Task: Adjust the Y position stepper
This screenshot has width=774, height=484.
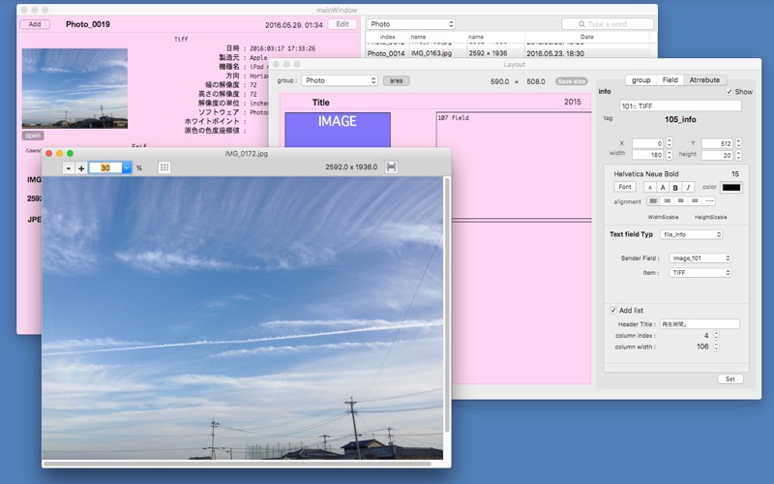Action: 738,143
